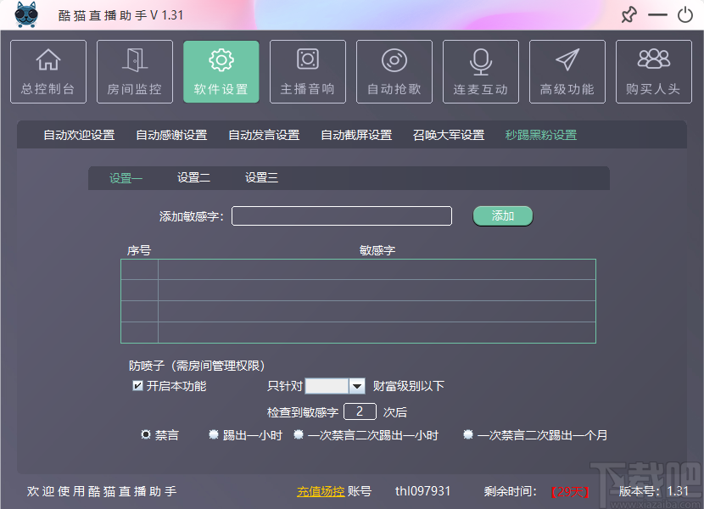Open the 只针对 wealth level dropdown

tap(356, 386)
